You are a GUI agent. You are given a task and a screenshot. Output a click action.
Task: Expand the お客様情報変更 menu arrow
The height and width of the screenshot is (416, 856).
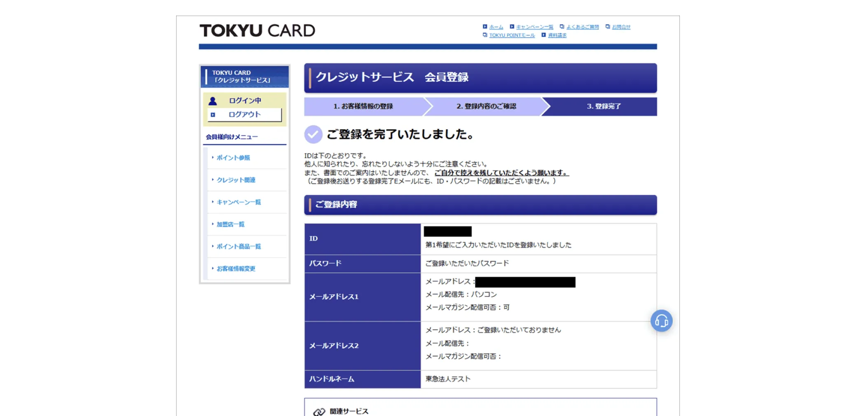coord(212,268)
